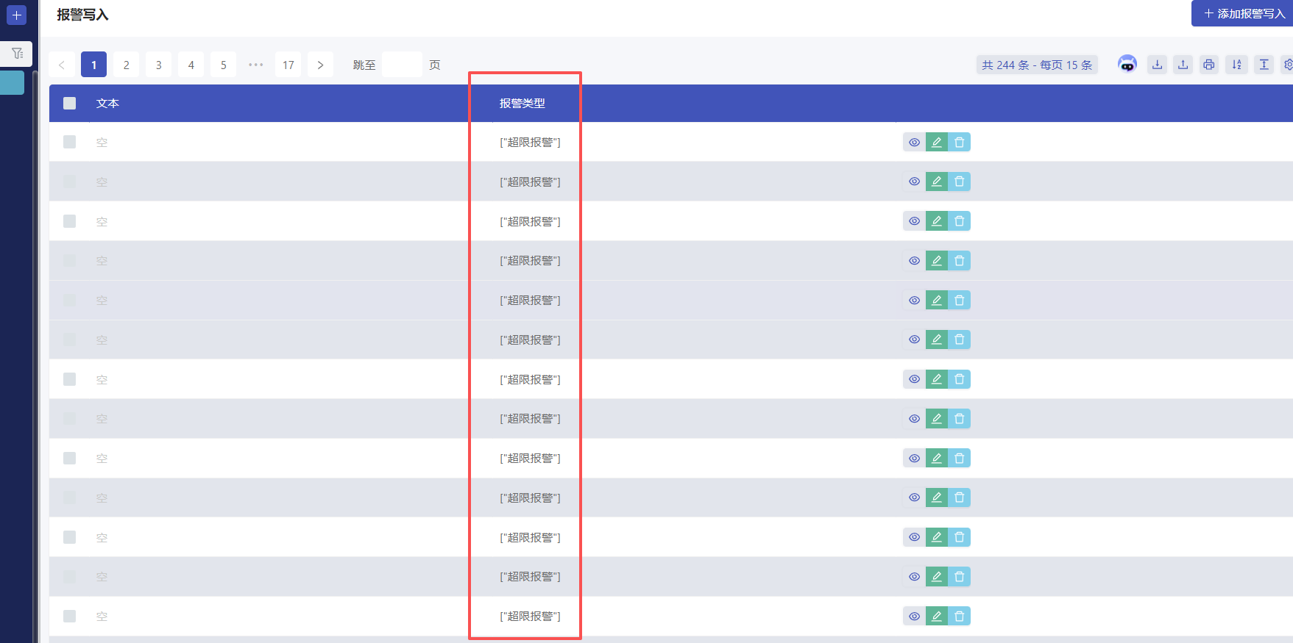Image resolution: width=1293 pixels, height=643 pixels.
Task: Click the download (import) toolbar icon
Action: click(1157, 65)
